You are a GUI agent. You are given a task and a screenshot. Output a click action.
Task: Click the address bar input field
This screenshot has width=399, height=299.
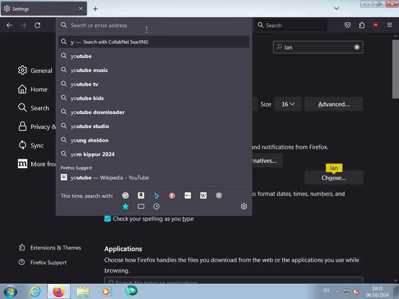click(154, 25)
